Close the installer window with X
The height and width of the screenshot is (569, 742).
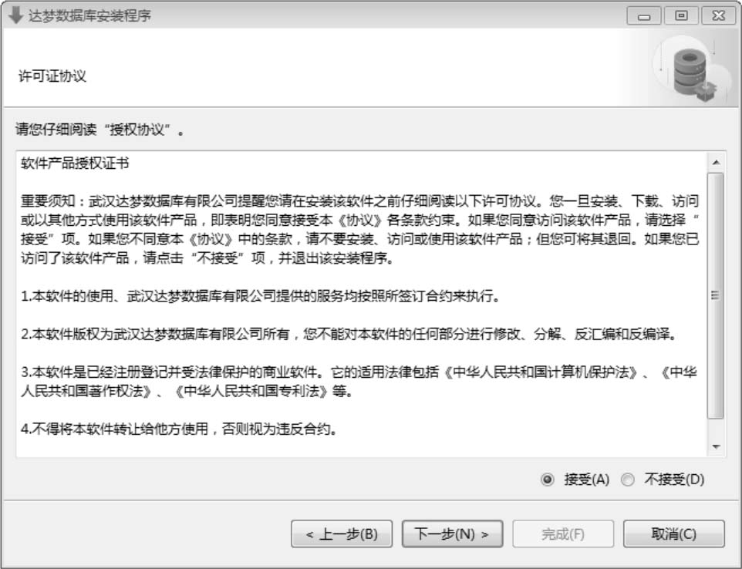click(x=718, y=15)
